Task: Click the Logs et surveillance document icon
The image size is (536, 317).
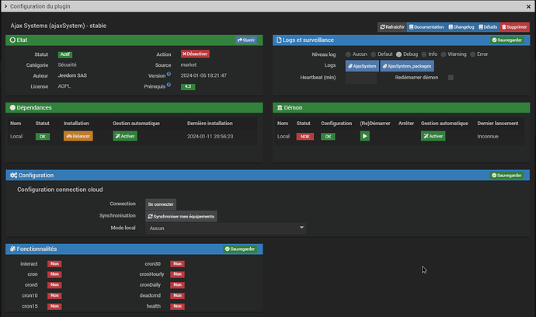Action: click(279, 40)
